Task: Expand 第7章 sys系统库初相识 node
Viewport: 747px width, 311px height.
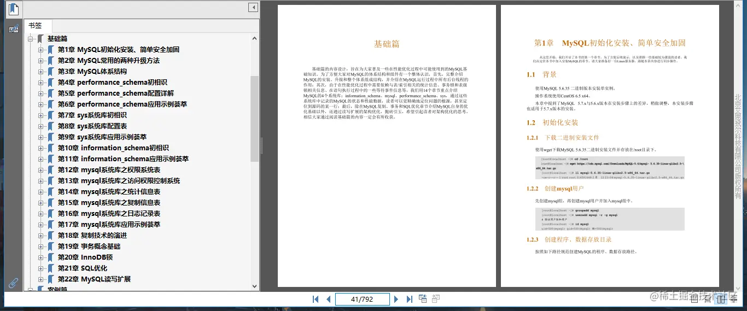Action: click(x=41, y=115)
